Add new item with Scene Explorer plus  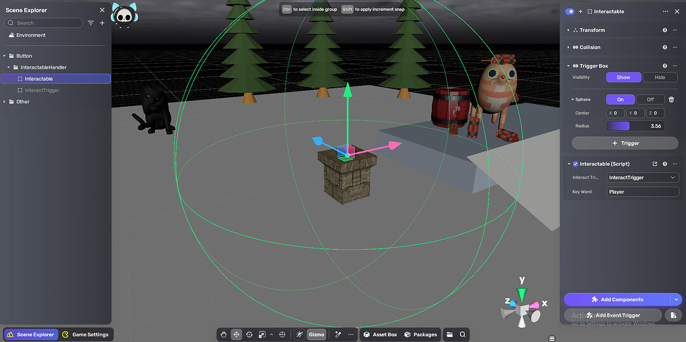102,23
